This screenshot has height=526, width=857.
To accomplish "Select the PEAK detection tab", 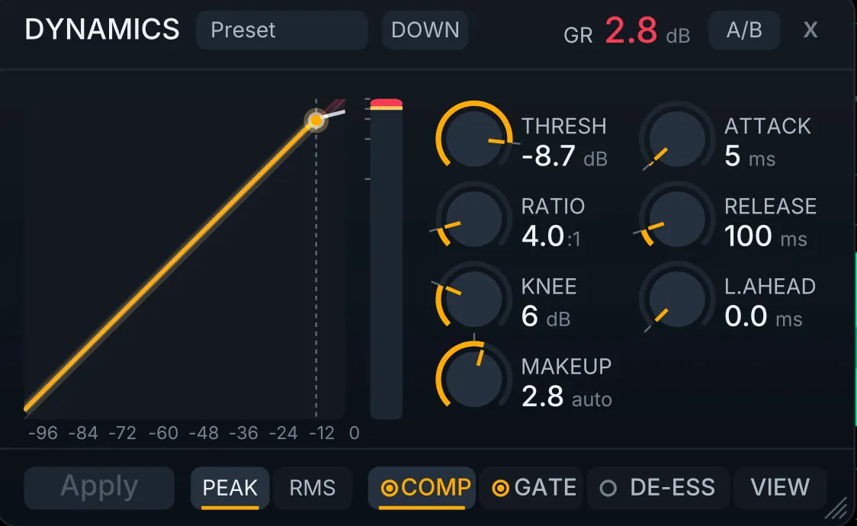I will pos(230,488).
